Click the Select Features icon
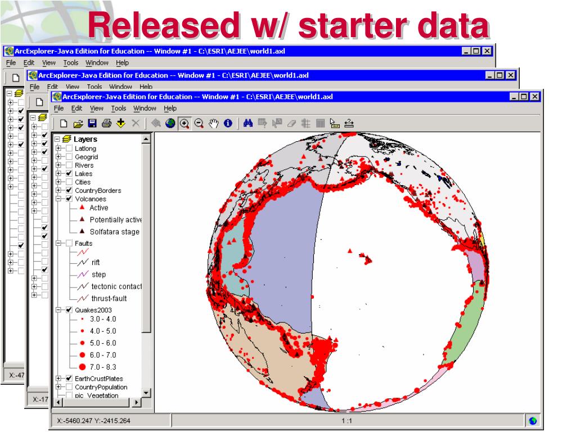The height and width of the screenshot is (432, 576). (x=277, y=123)
